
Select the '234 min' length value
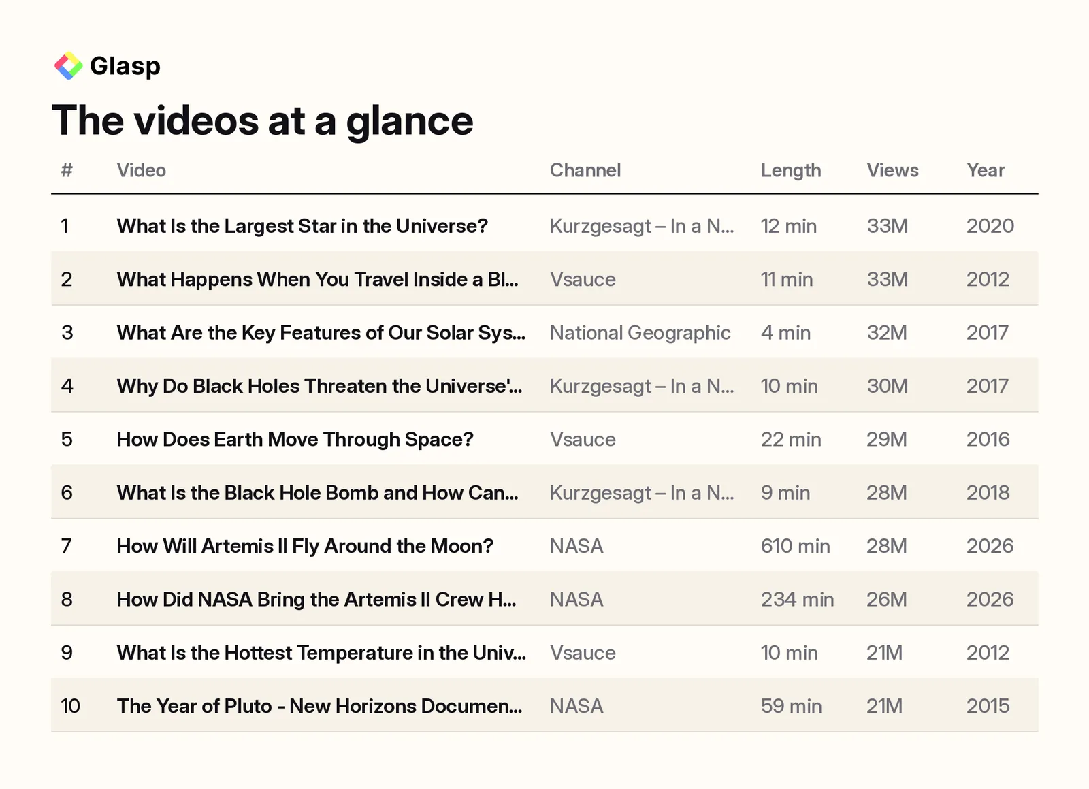pyautogui.click(x=798, y=599)
